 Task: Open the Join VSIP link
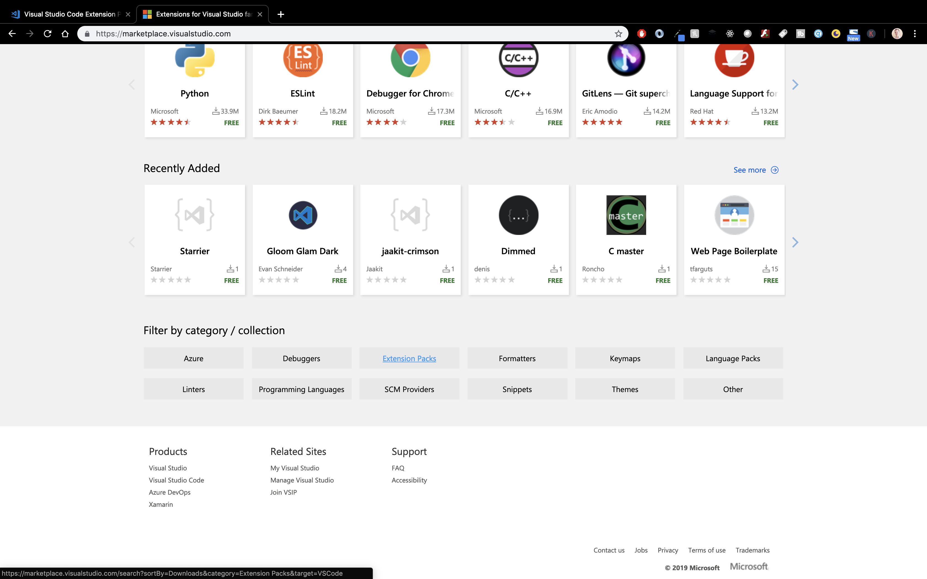click(283, 492)
